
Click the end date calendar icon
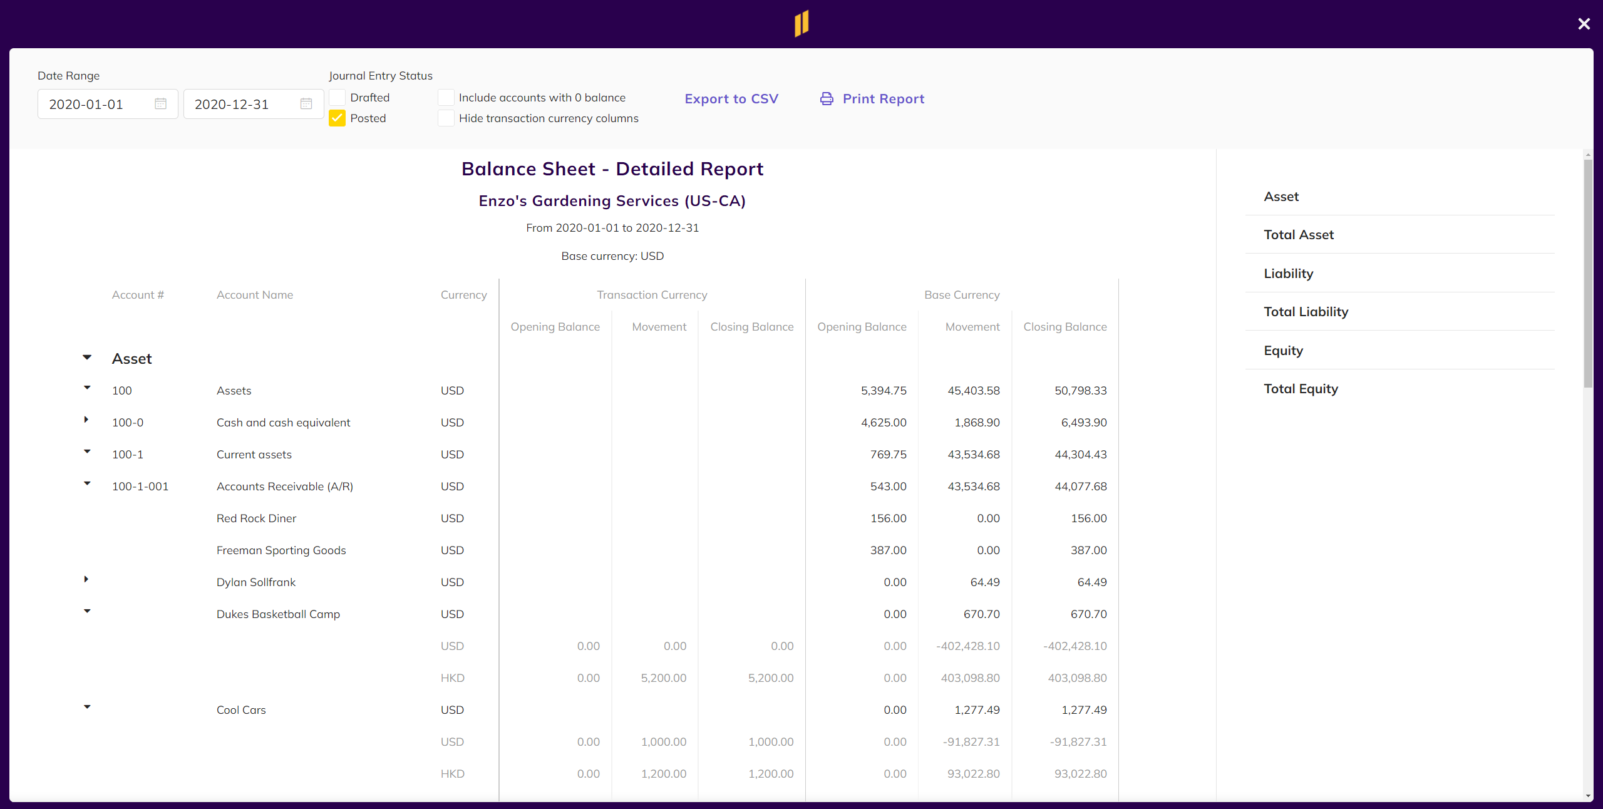tap(306, 104)
